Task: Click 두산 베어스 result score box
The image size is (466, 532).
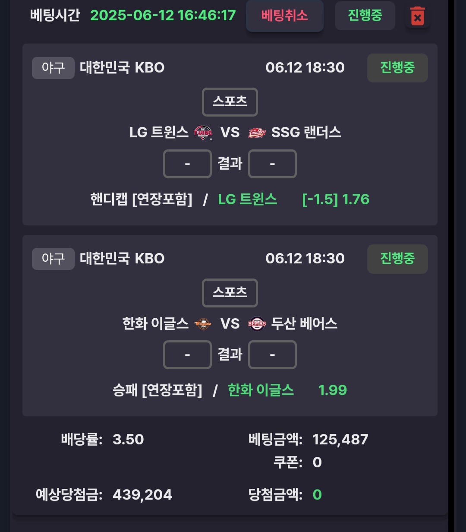Action: 272,355
